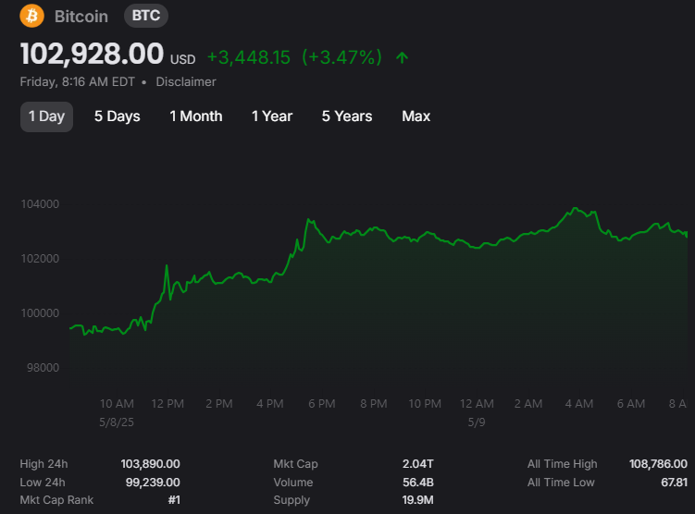Click the Volume label
695x514 pixels.
293,483
